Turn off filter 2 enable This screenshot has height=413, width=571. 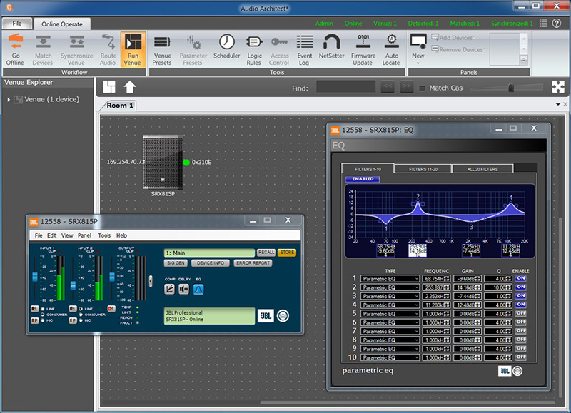[521, 287]
